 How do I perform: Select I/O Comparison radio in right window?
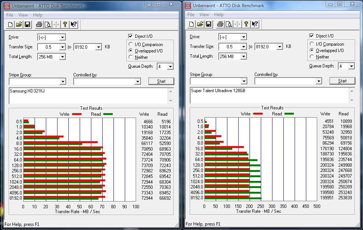312,43
